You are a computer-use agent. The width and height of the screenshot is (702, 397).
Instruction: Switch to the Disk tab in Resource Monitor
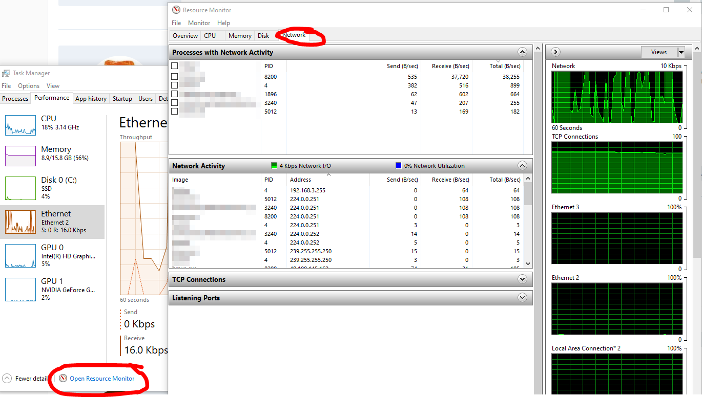(x=263, y=36)
